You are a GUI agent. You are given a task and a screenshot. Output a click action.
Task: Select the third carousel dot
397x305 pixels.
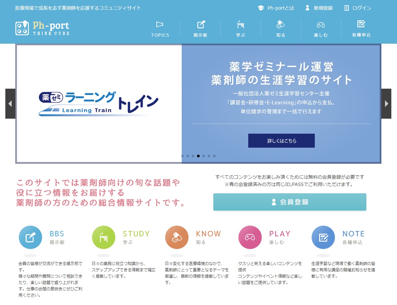tap(193, 156)
